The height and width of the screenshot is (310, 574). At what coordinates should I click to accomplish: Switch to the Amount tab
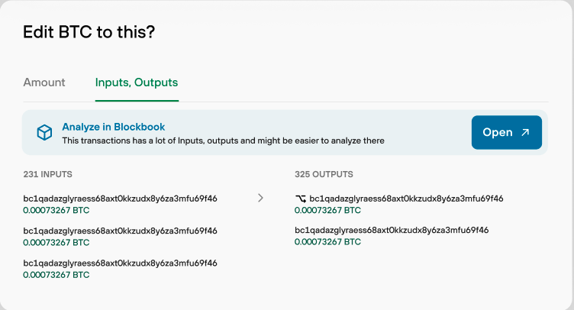click(44, 82)
